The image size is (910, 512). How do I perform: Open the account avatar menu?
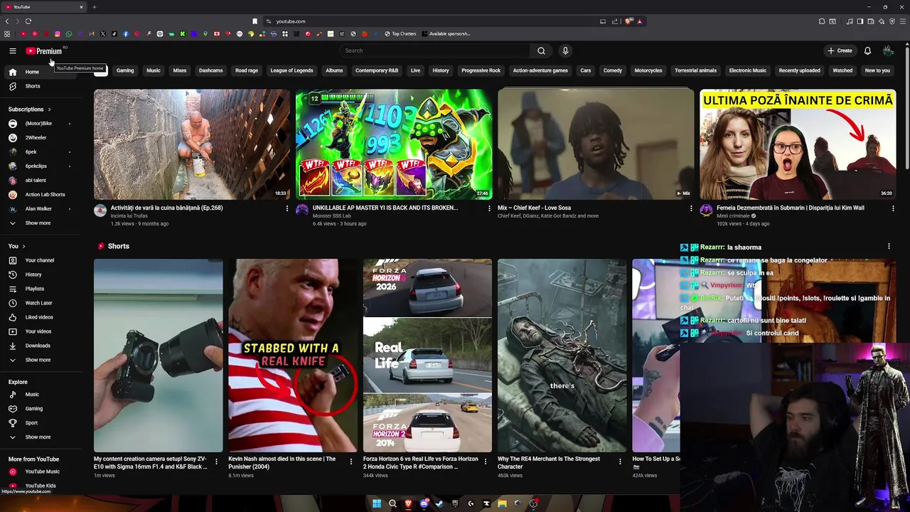[888, 50]
